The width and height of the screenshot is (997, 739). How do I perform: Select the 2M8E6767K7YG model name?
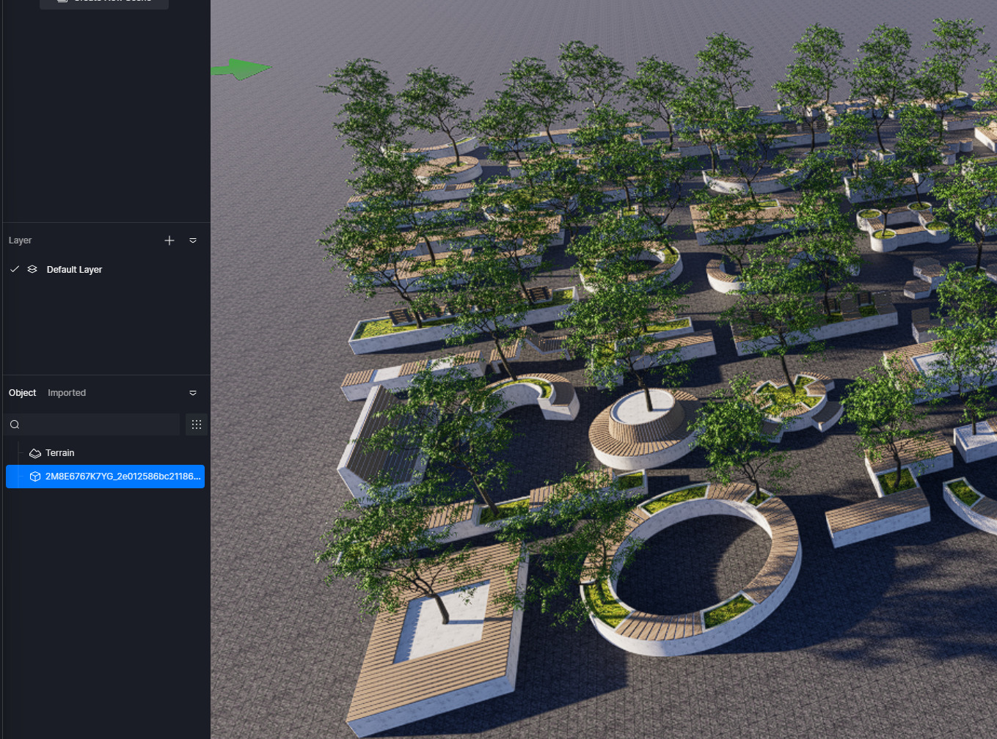point(123,477)
